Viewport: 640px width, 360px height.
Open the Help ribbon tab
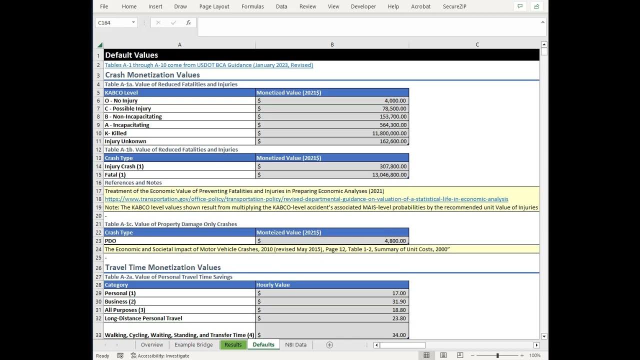click(393, 6)
